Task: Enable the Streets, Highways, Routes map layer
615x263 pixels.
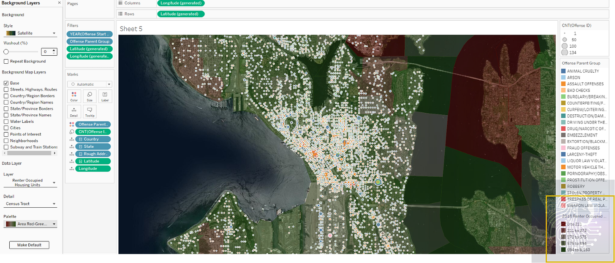Action: click(x=6, y=89)
